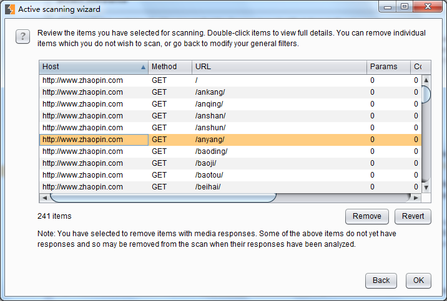Click the horizontal scrollbar right arrow
Image resolution: width=447 pixels, height=301 pixels.
416,198
